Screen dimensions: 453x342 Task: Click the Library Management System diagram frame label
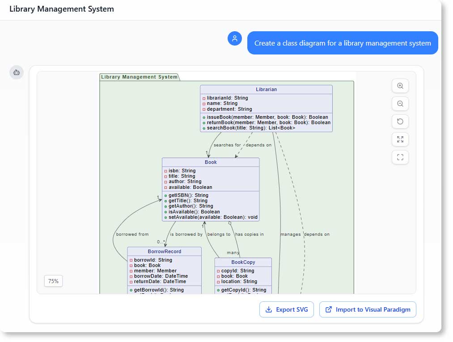tap(139, 76)
